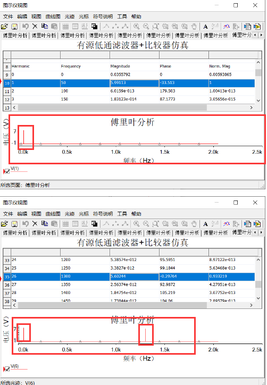Select row header 36 in lower table
This screenshot has height=385, width=267.
[7, 285]
